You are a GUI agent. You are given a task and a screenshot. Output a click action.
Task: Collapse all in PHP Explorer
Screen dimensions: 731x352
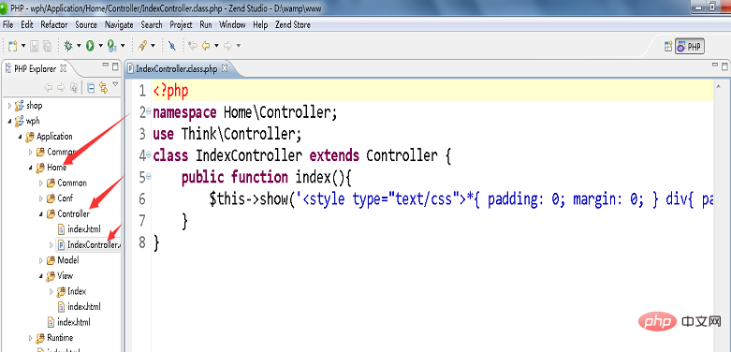pos(92,87)
